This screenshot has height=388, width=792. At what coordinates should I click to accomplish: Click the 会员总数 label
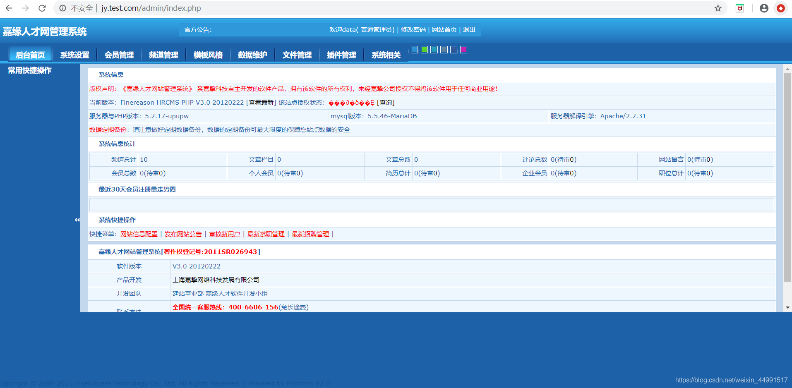(124, 173)
